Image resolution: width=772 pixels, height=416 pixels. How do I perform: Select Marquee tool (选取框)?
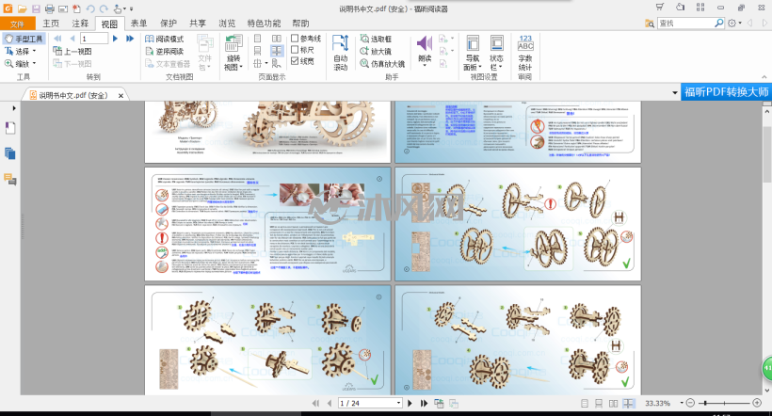point(376,39)
